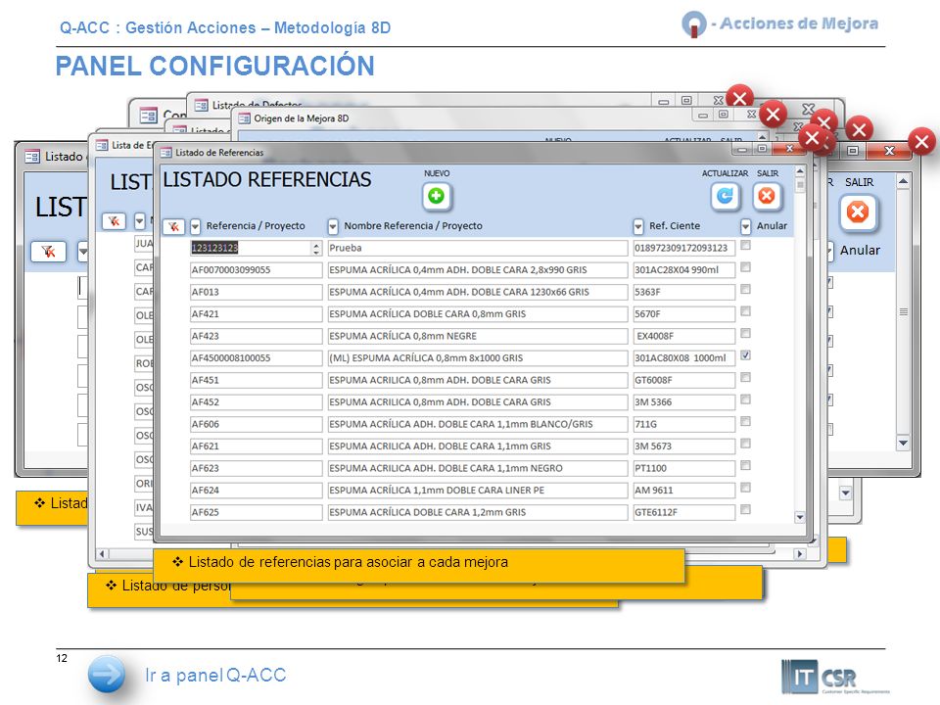940x705 pixels.
Task: Click reference field AF0070003099055
Action: tap(256, 270)
